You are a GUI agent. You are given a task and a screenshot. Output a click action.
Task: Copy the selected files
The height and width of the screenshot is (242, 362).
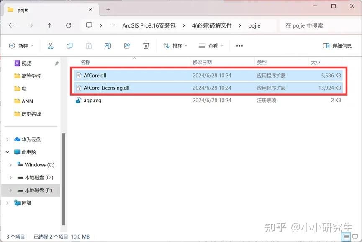(x=69, y=46)
